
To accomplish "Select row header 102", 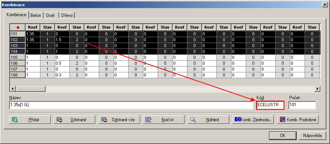I will click(x=18, y=40).
